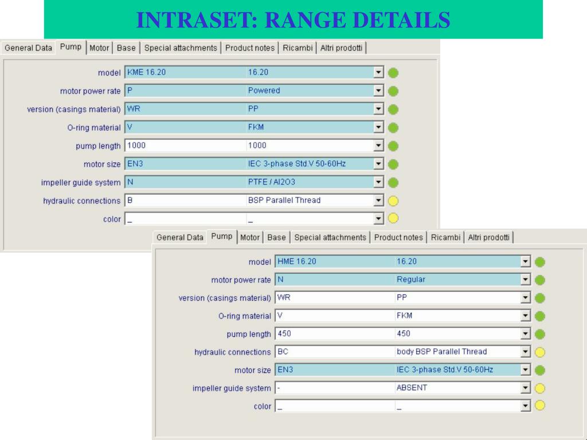
Task: Open the pump length 450 dropdown arrow
Action: coord(526,334)
